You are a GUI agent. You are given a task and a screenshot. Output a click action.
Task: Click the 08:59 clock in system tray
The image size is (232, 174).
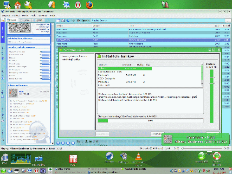219,169
